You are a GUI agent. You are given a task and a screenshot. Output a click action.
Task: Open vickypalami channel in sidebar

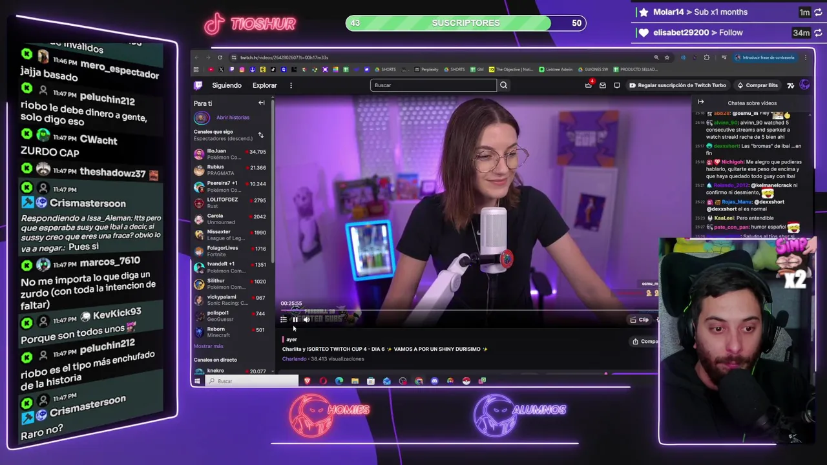point(230,300)
